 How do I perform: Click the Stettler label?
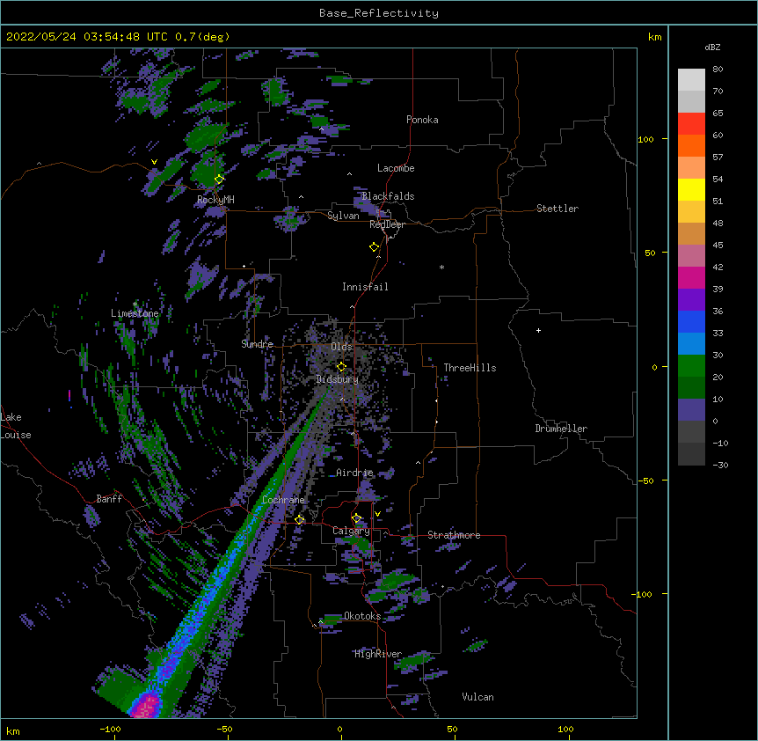pyautogui.click(x=558, y=209)
